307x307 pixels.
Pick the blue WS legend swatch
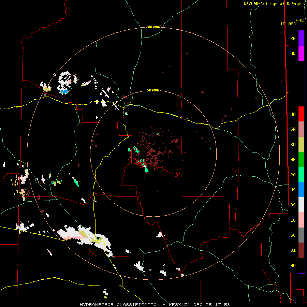(301, 190)
